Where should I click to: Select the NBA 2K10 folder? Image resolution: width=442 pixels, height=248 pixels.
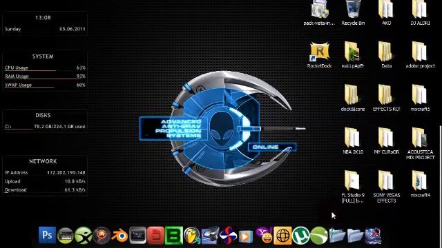[x=353, y=141]
